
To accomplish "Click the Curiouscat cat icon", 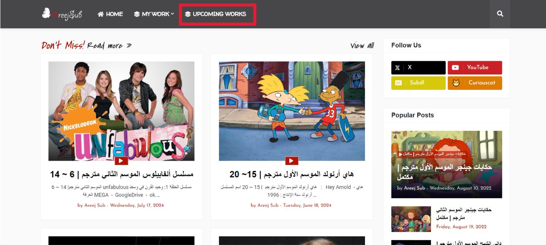I will click(455, 83).
